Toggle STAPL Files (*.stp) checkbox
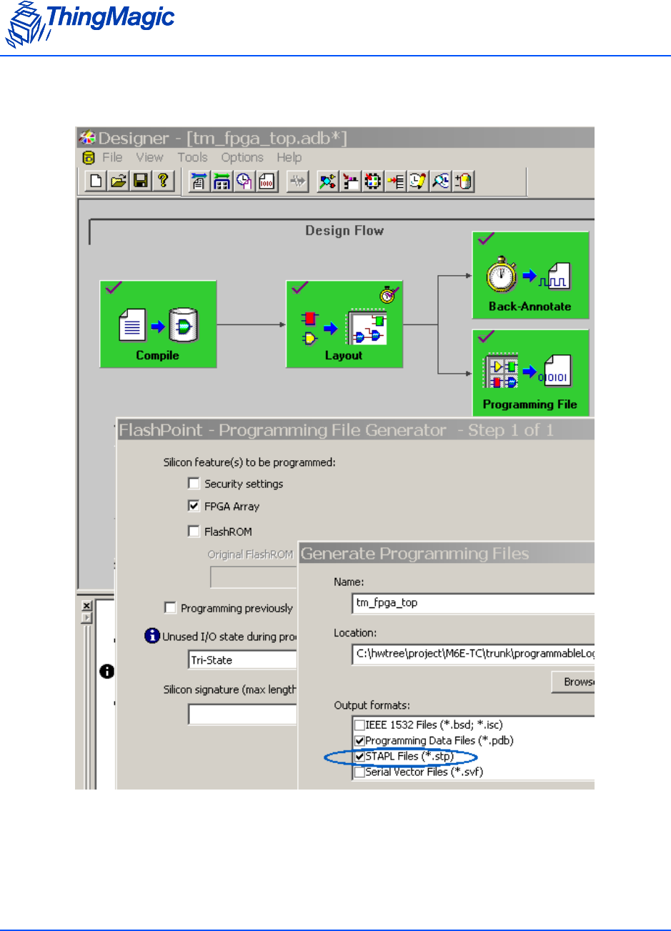Viewport: 671px width, 931px height. click(359, 756)
